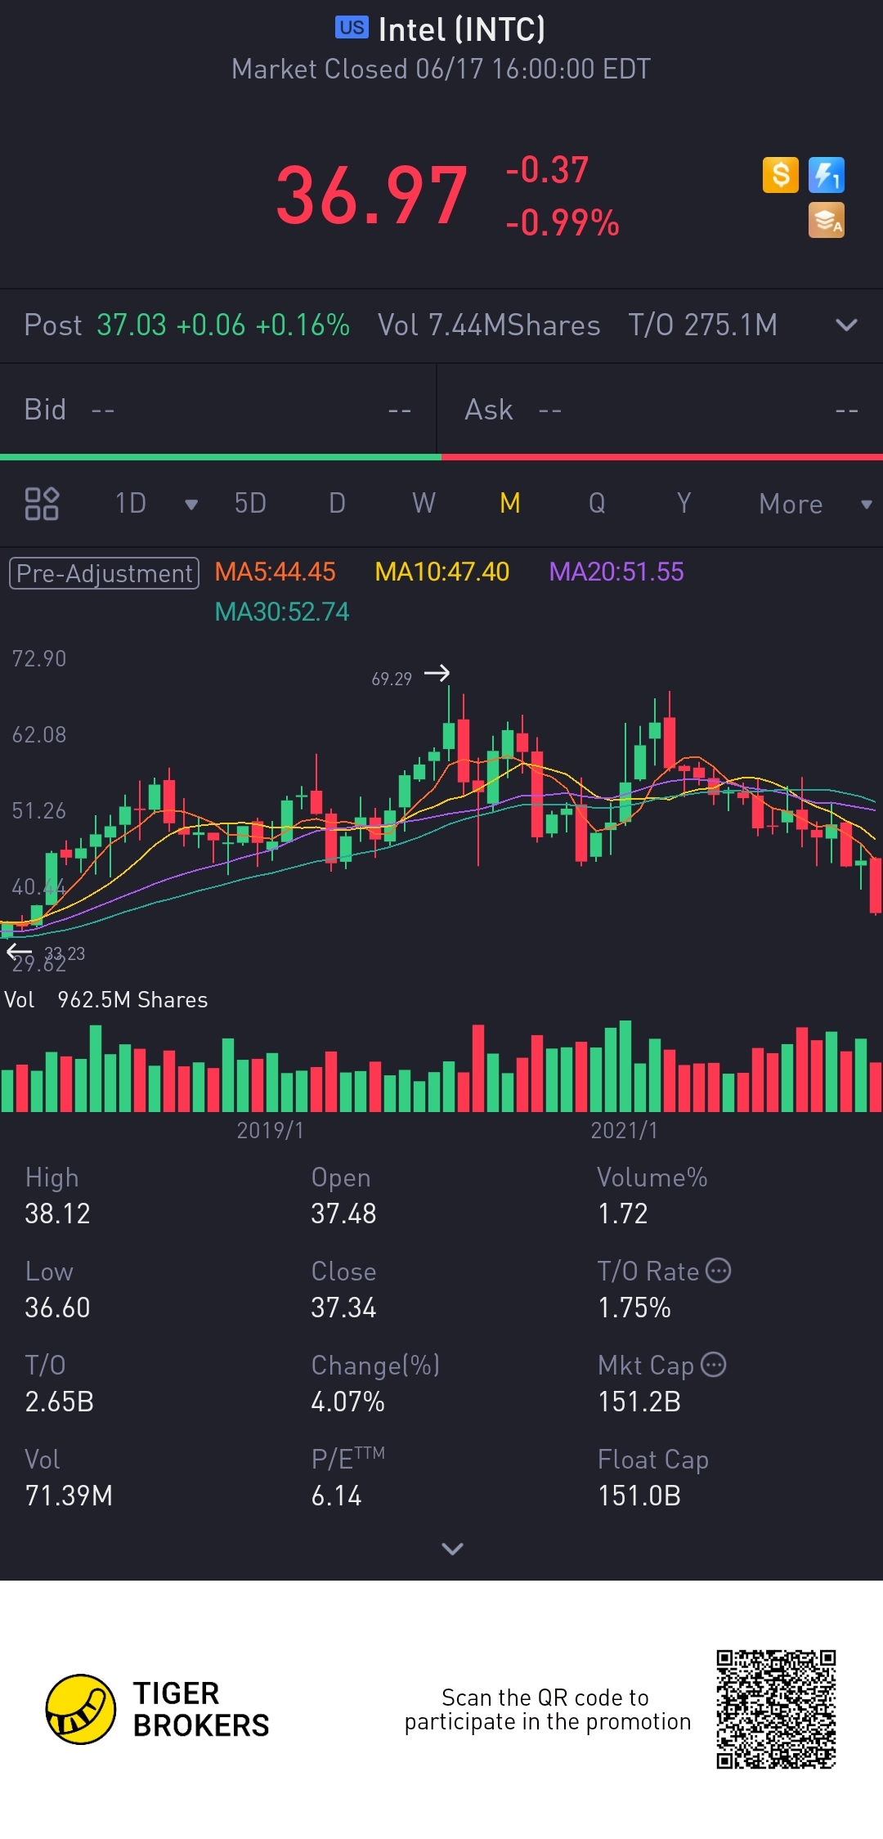Tap the Tiger Brokers logo

(x=80, y=1709)
